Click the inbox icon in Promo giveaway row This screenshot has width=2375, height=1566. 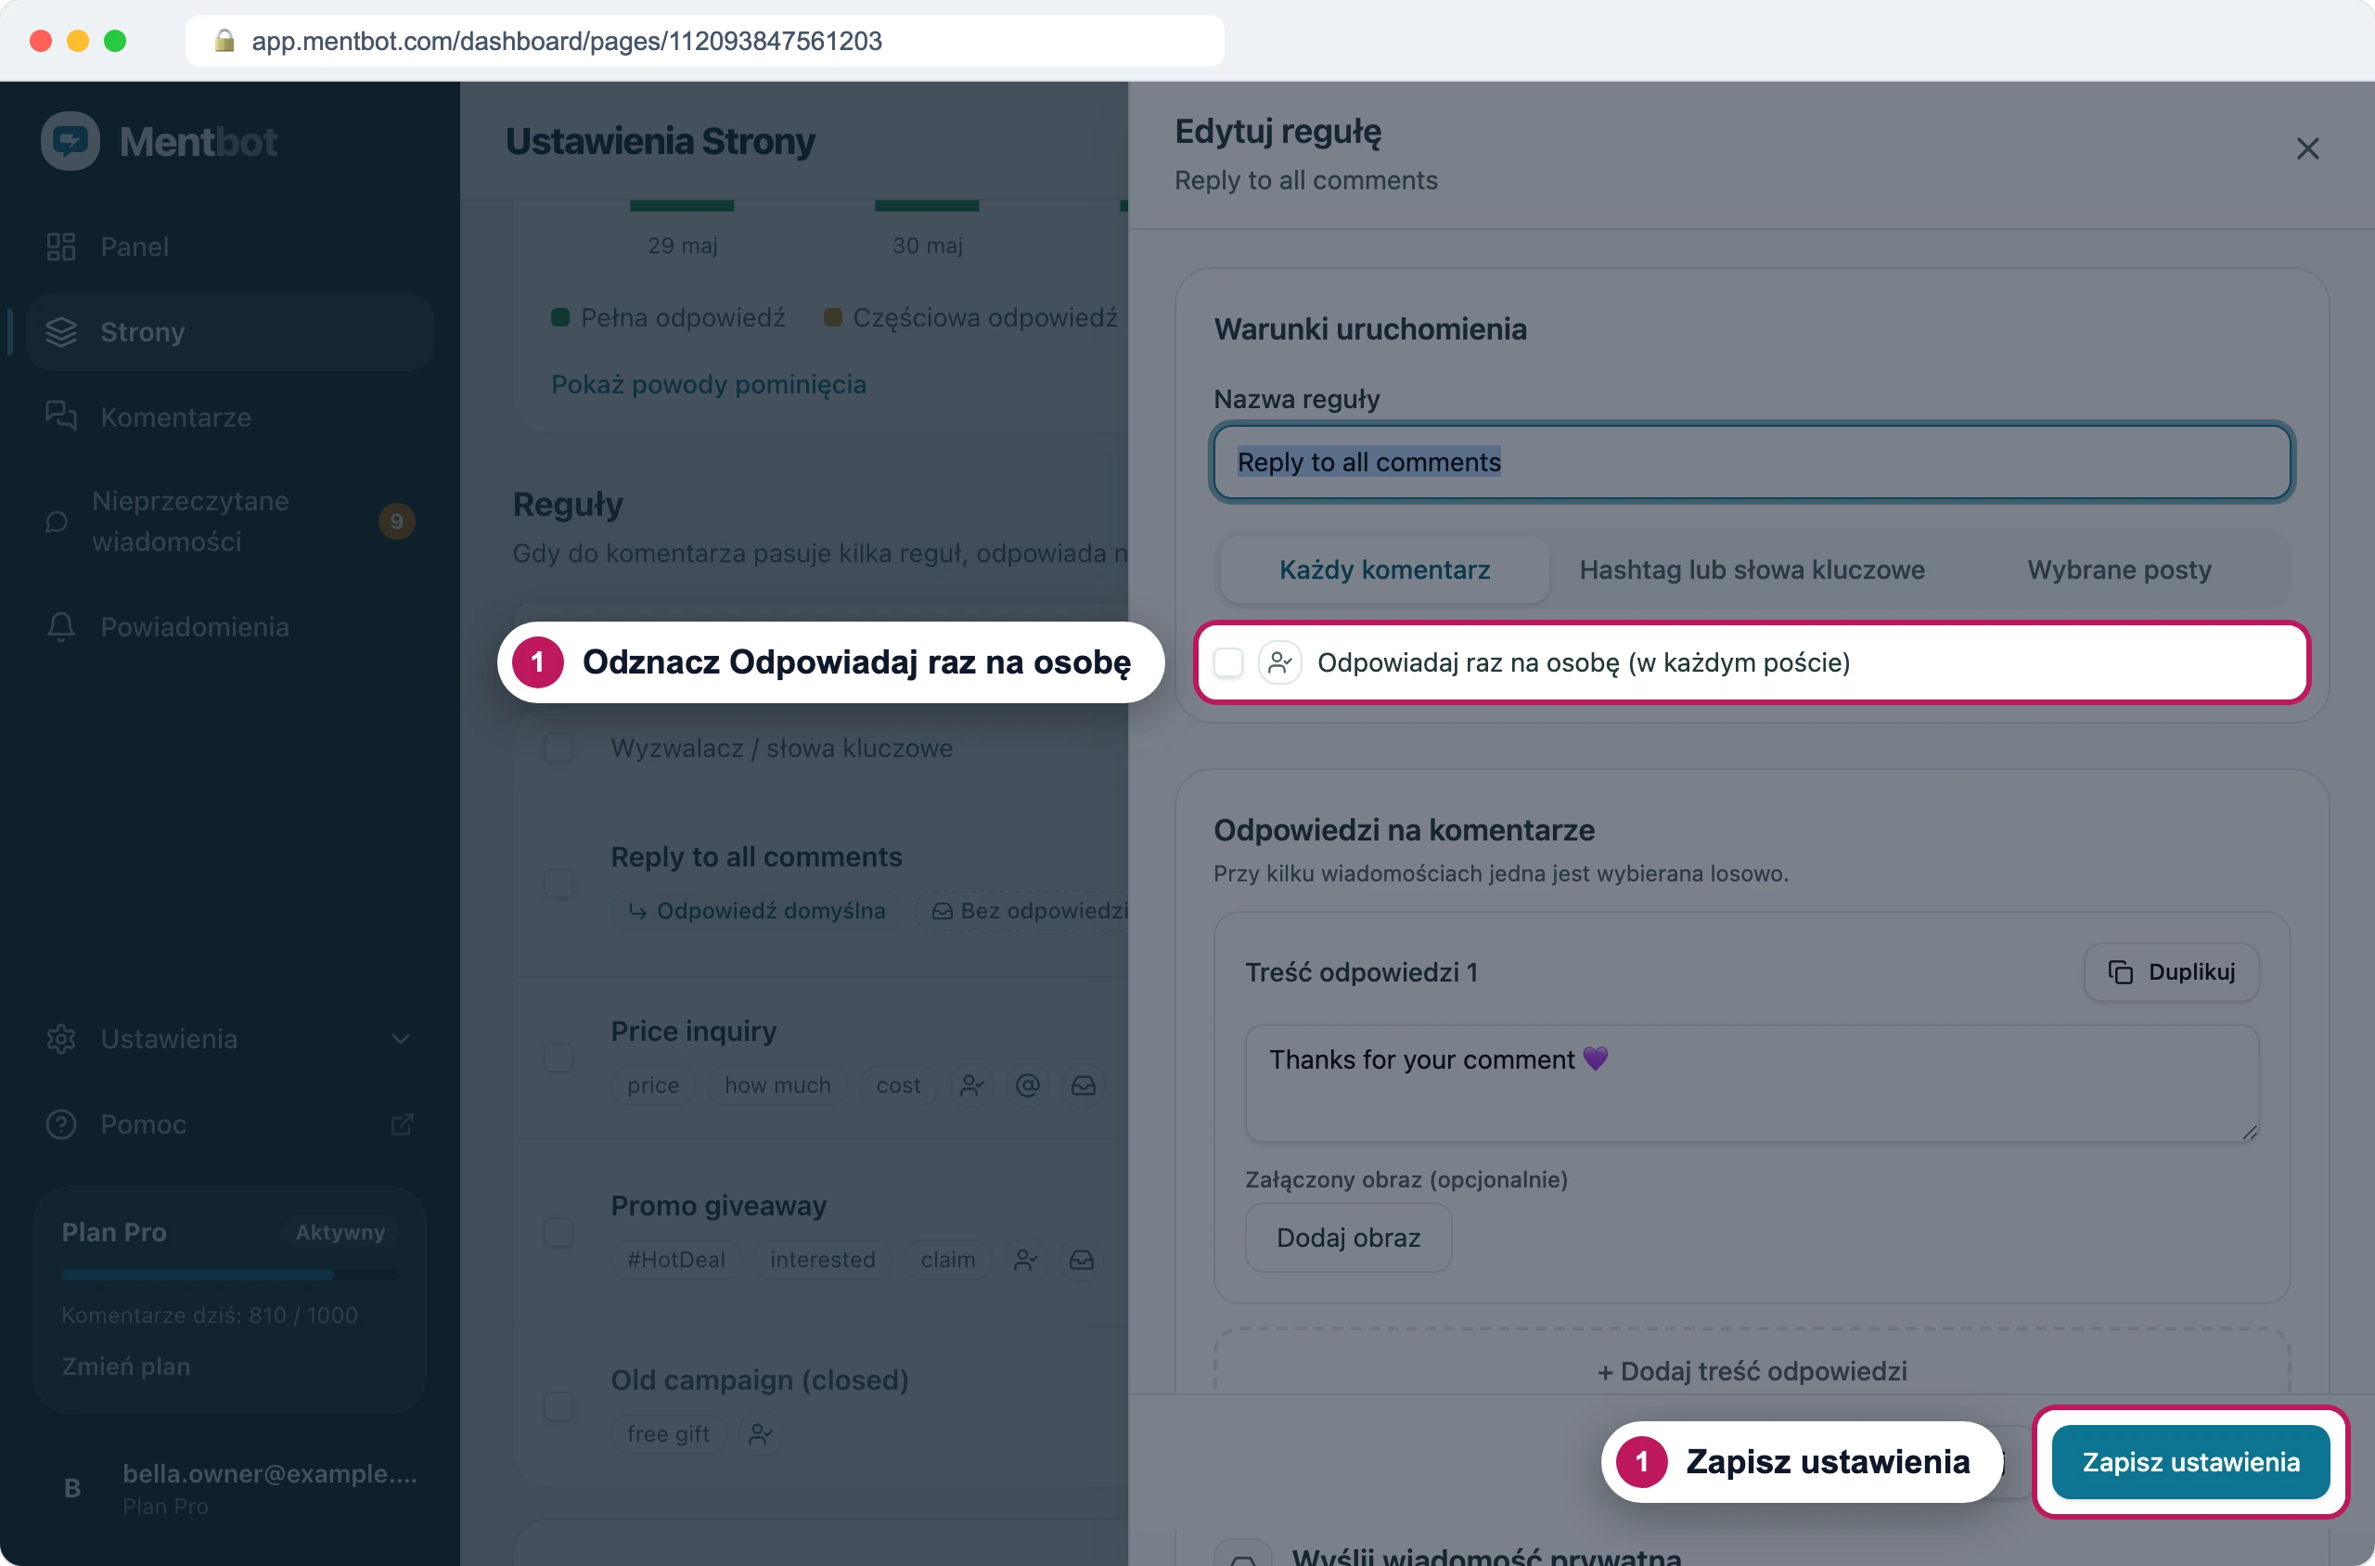click(x=1081, y=1260)
